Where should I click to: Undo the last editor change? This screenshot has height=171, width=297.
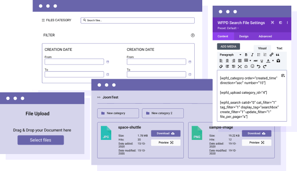[x=258, y=66]
